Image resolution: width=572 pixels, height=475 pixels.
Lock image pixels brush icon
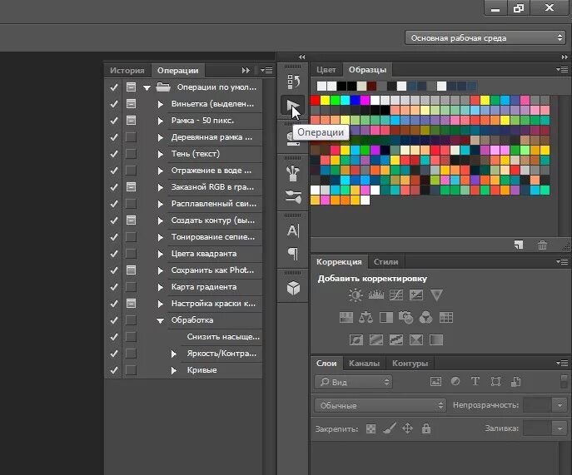[389, 428]
